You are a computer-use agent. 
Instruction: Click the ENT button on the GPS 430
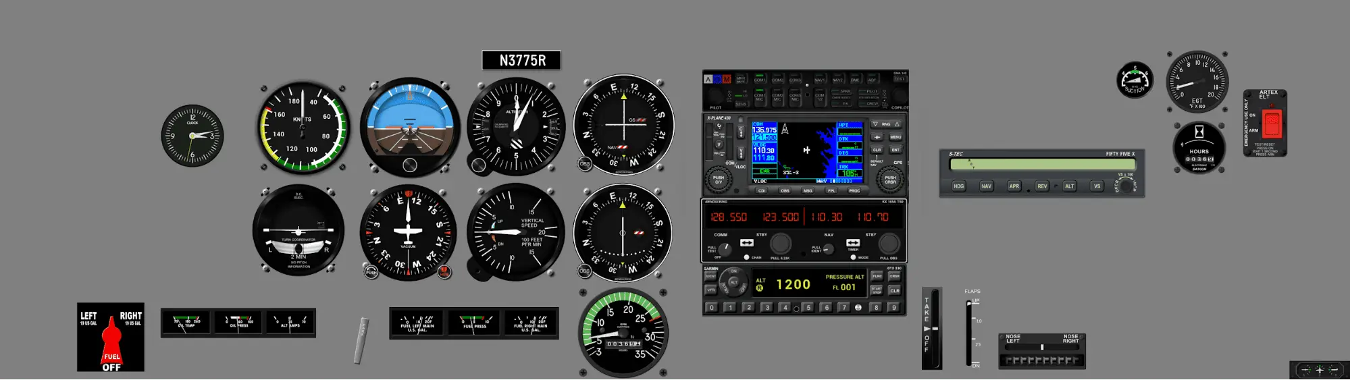coord(895,150)
